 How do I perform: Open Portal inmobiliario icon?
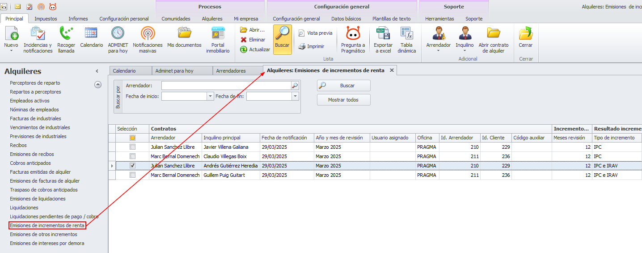pos(218,34)
